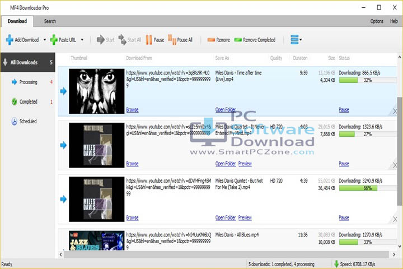Click Preview link for It Never Entered My Mind
This screenshot has height=269, width=403.
245,164
